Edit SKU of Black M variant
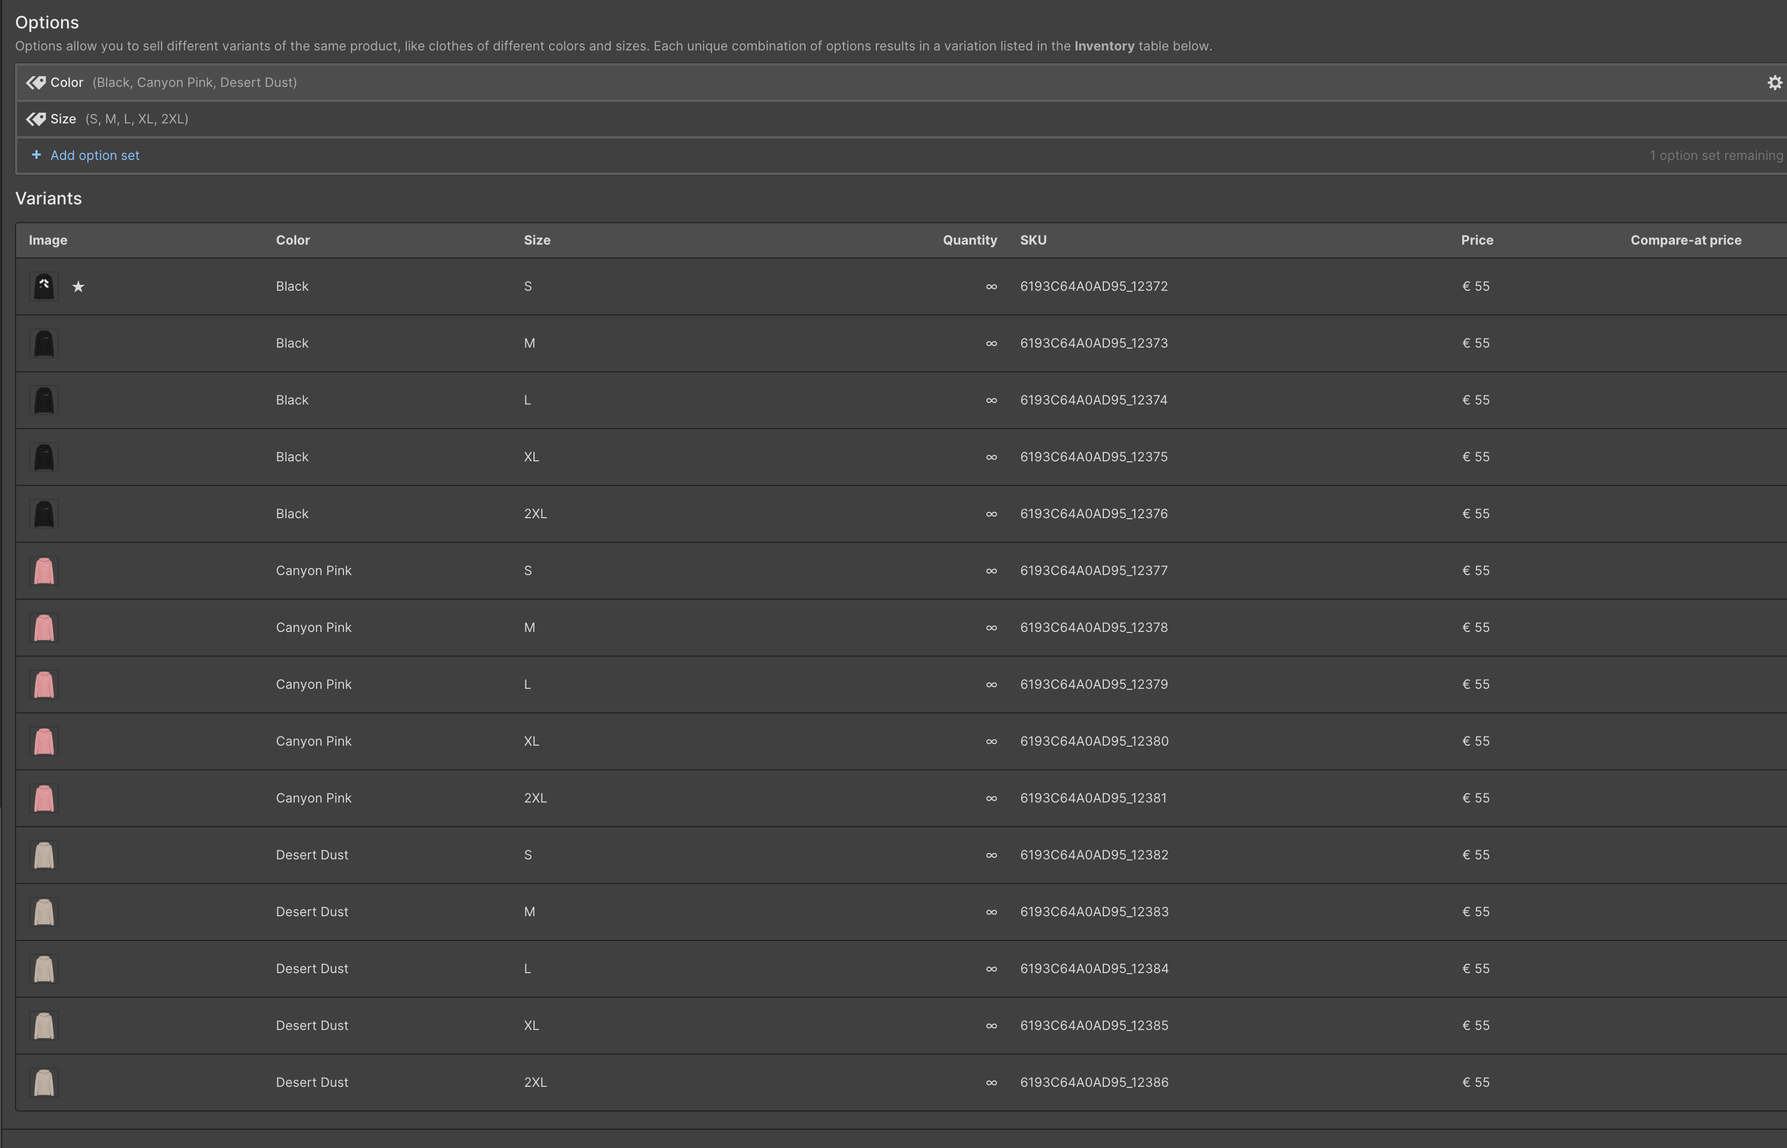The height and width of the screenshot is (1148, 1787). point(1093,344)
